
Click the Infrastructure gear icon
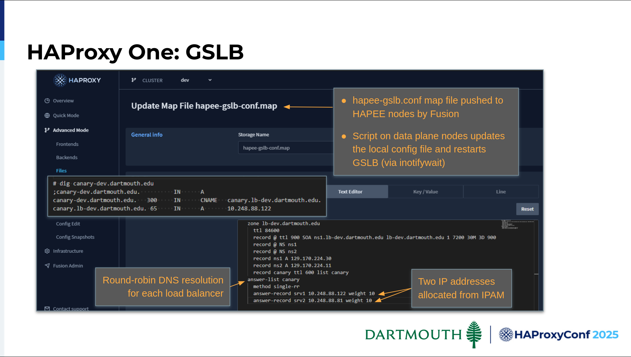click(x=47, y=251)
